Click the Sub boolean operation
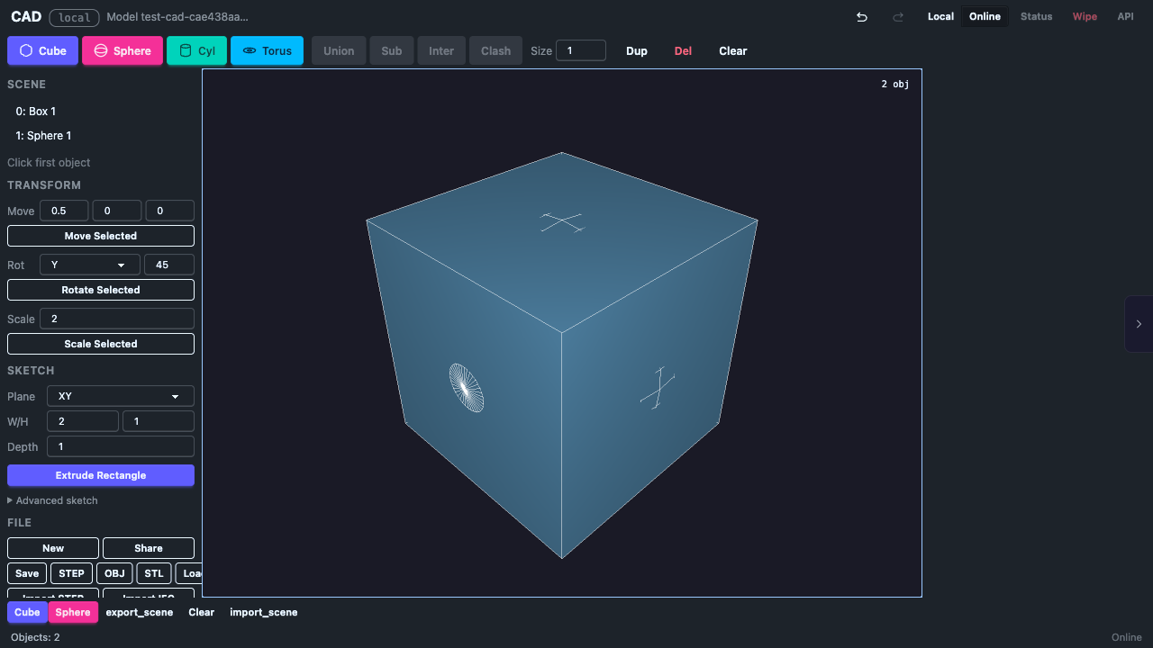Screen dimensions: 1153x648 tap(391, 50)
